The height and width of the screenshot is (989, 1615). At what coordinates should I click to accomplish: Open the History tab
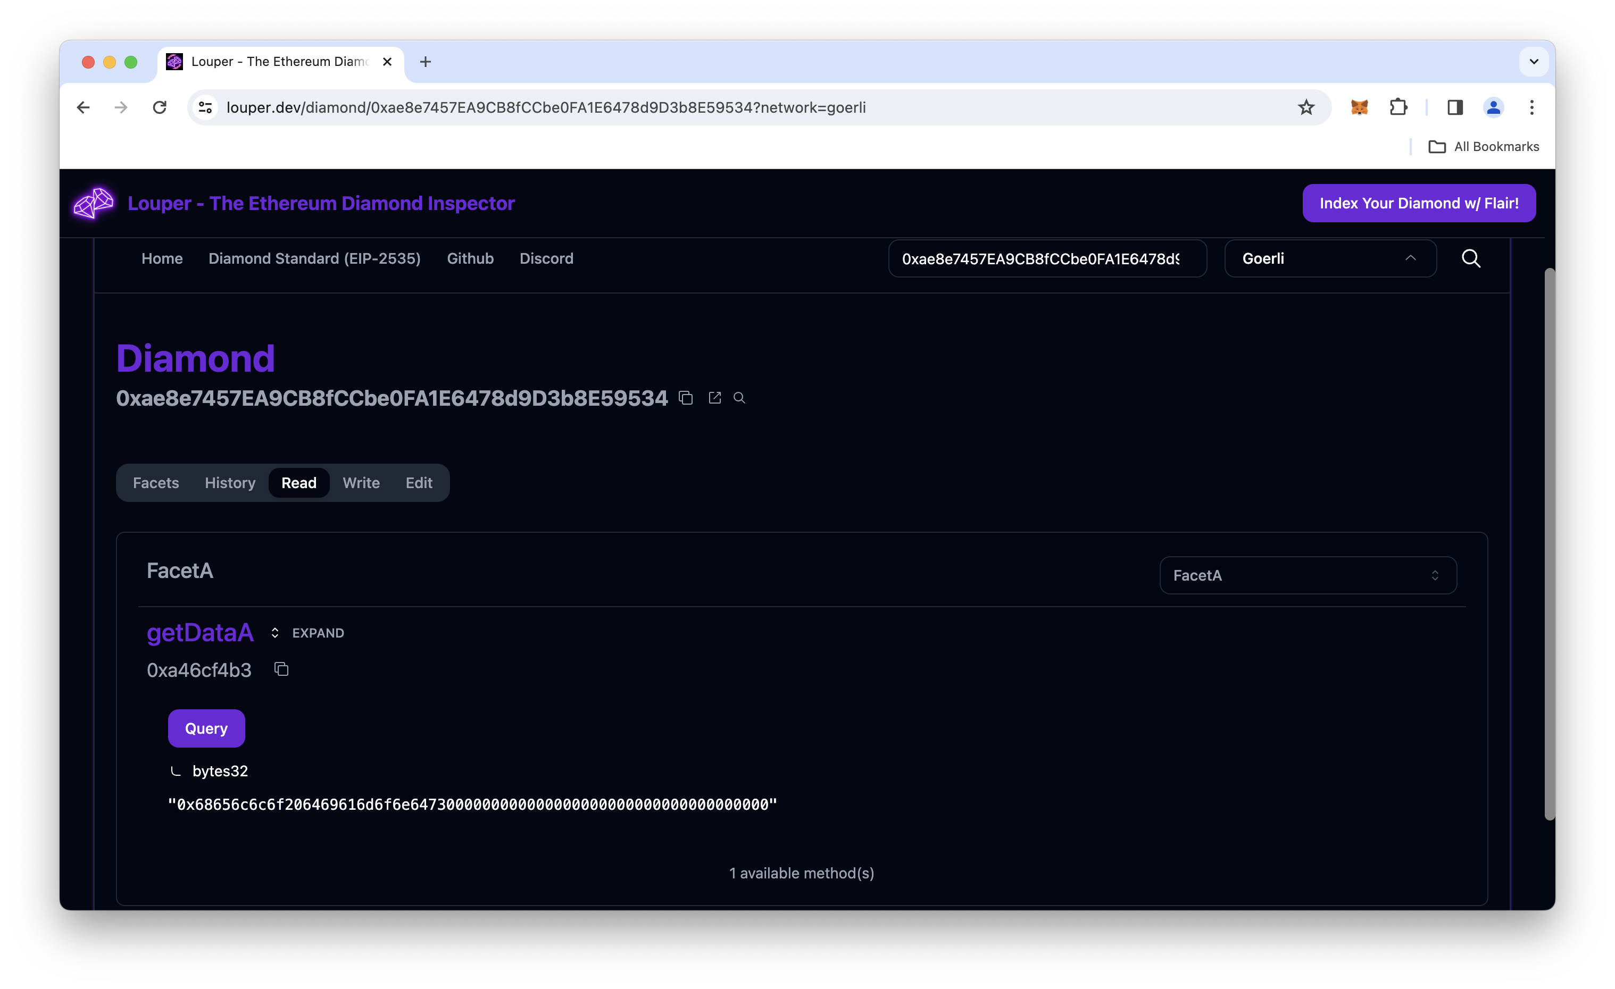(230, 483)
